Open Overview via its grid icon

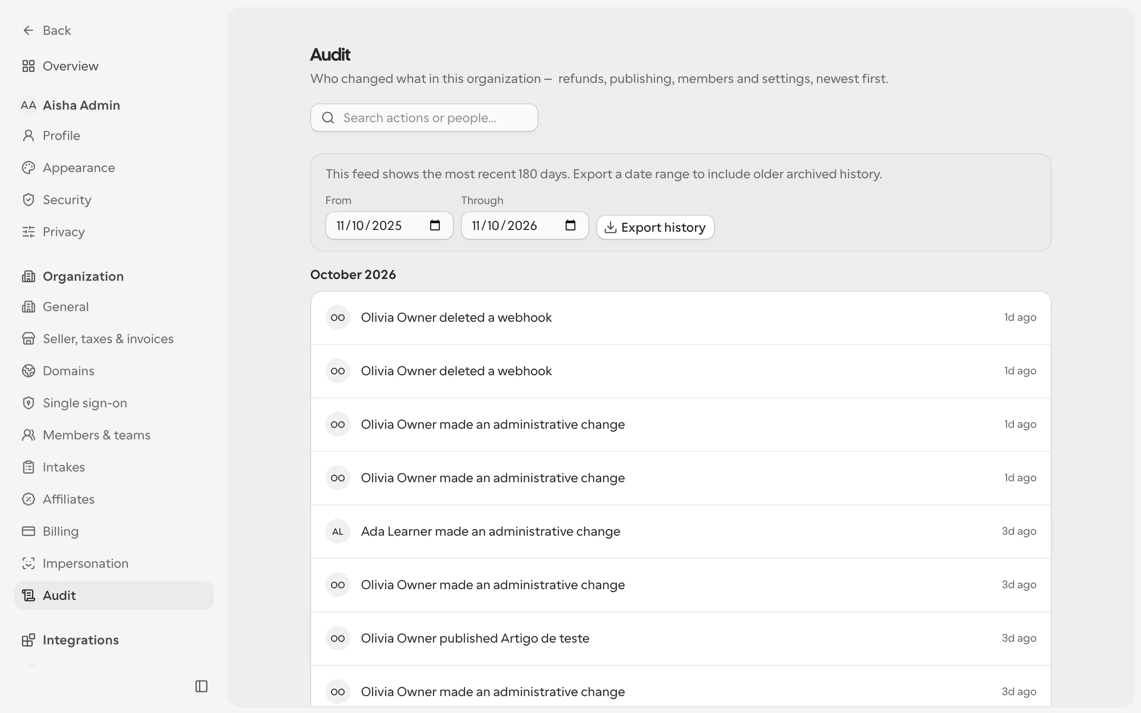[28, 66]
